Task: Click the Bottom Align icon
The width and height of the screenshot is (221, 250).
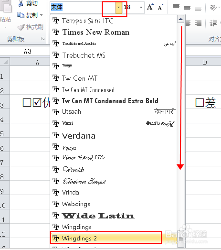Action: [x=198, y=9]
